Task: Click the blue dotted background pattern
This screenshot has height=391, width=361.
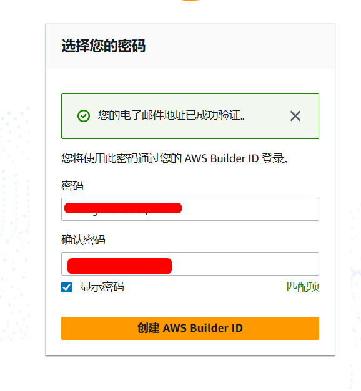Action: [15, 200]
